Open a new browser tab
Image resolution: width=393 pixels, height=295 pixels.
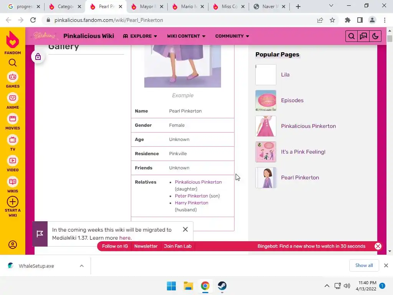click(298, 7)
